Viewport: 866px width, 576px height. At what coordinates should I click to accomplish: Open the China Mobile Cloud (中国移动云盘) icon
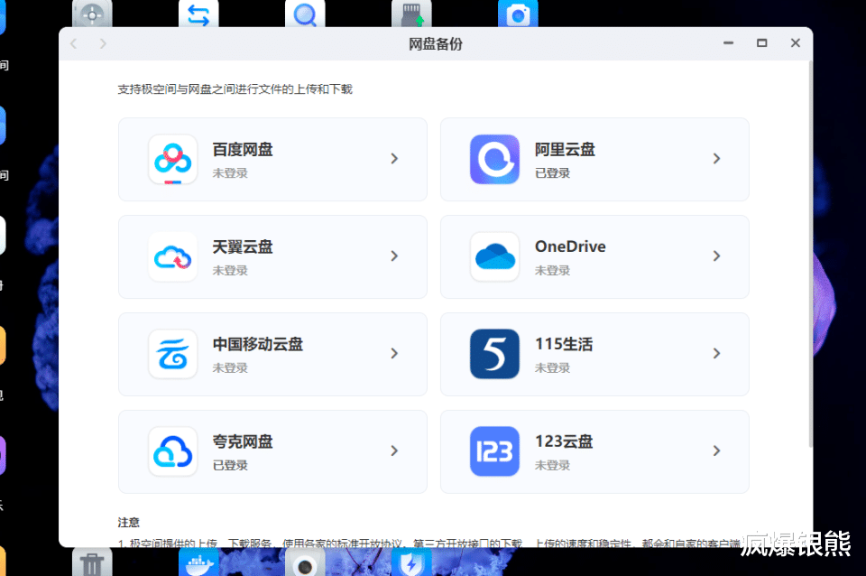(173, 354)
